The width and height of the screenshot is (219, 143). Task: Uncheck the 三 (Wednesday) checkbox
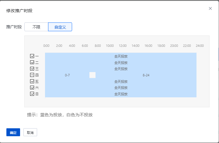click(32, 69)
